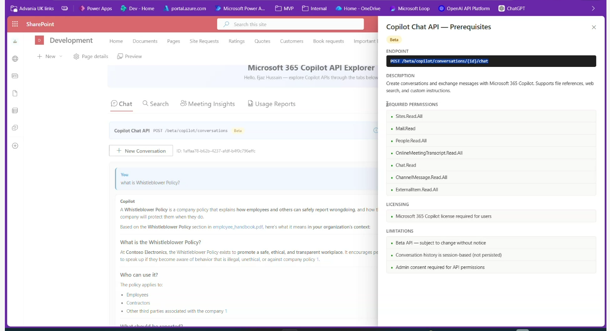Switch to the Usage Reports tab
The image size is (610, 331).
pos(271,104)
